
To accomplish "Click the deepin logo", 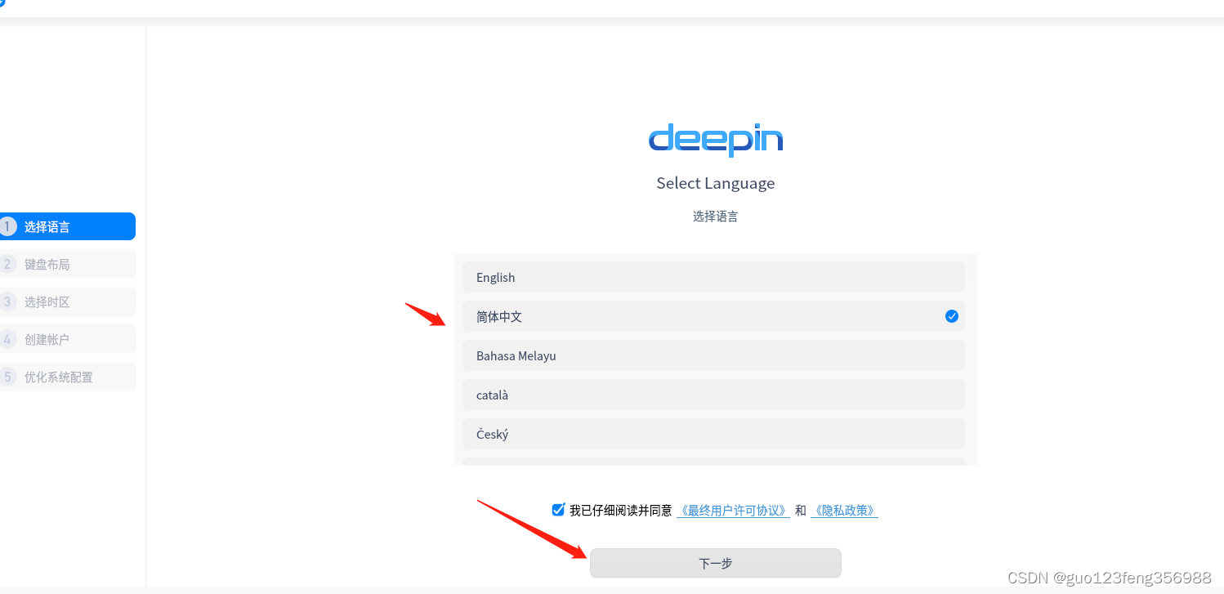I will 716,140.
